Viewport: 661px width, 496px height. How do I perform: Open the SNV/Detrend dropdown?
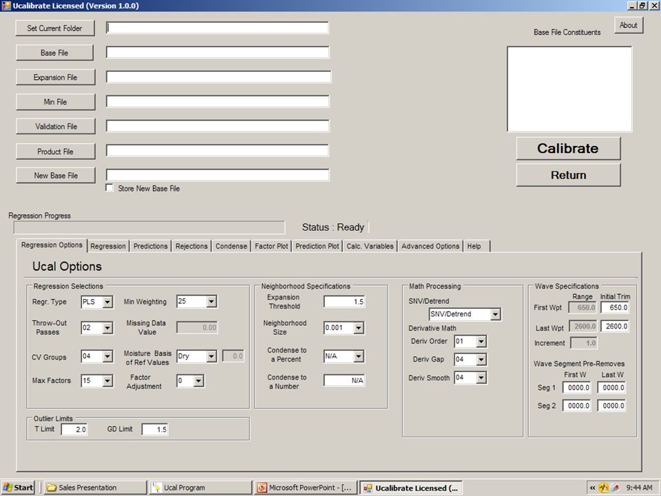tap(495, 314)
